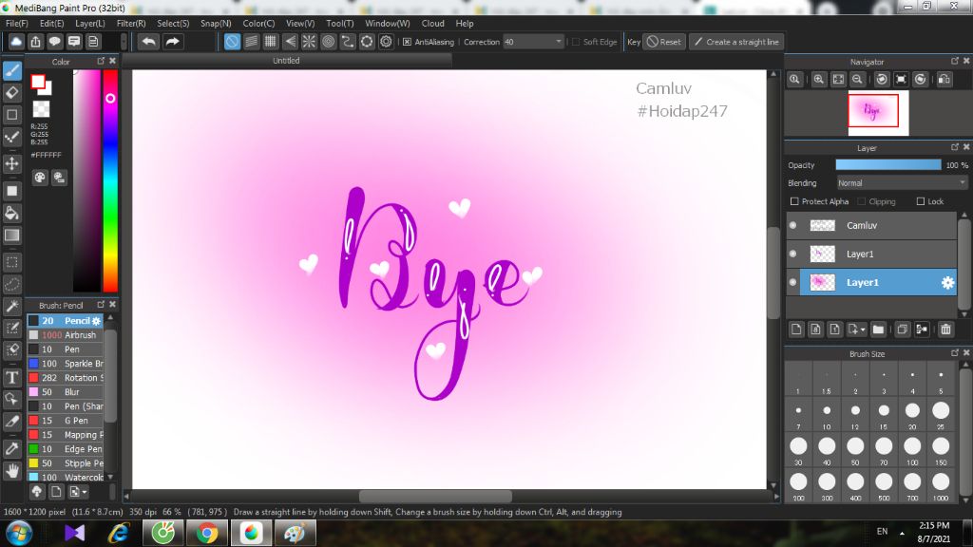Click the foreground color swatch
The width and height of the screenshot is (973, 547).
[x=38, y=82]
